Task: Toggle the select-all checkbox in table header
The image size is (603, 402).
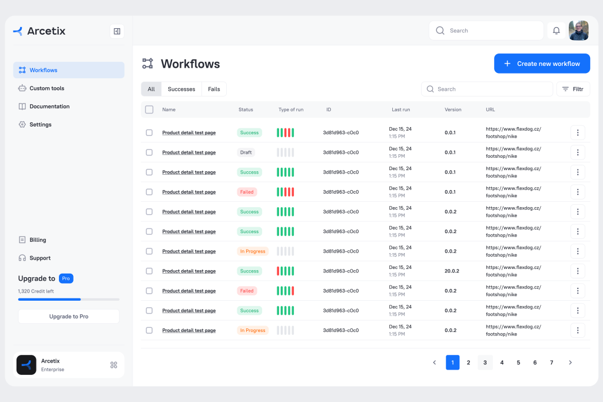Action: [x=149, y=109]
